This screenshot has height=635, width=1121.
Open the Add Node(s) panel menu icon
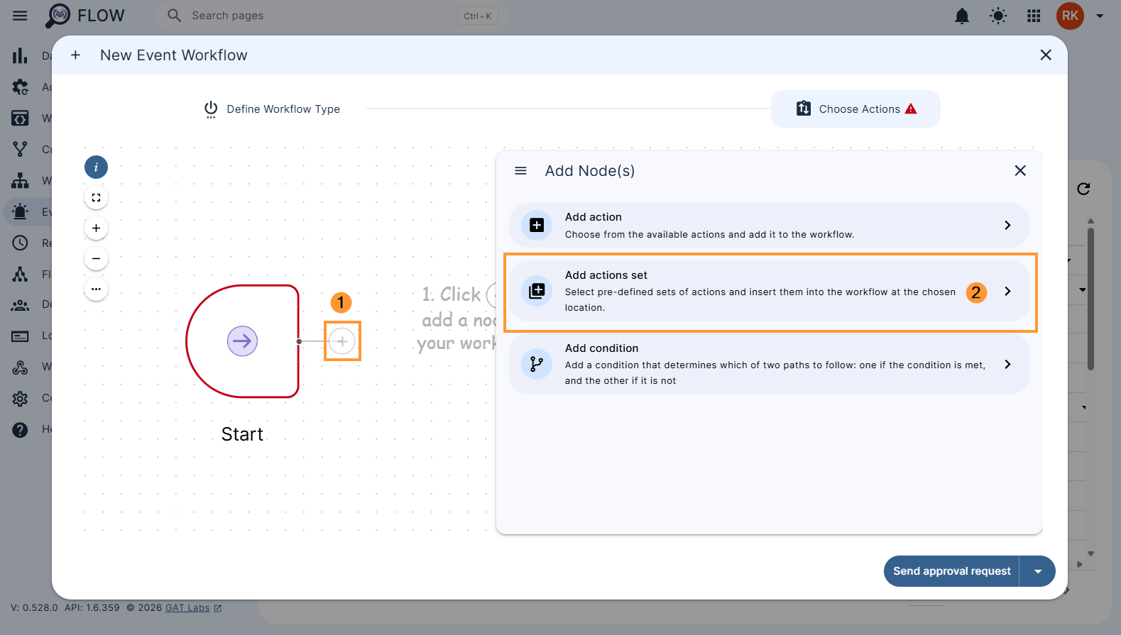(520, 171)
